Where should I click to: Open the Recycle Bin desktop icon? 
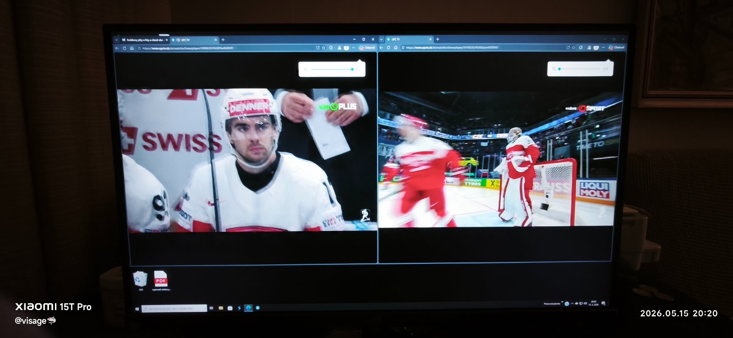pyautogui.click(x=140, y=280)
